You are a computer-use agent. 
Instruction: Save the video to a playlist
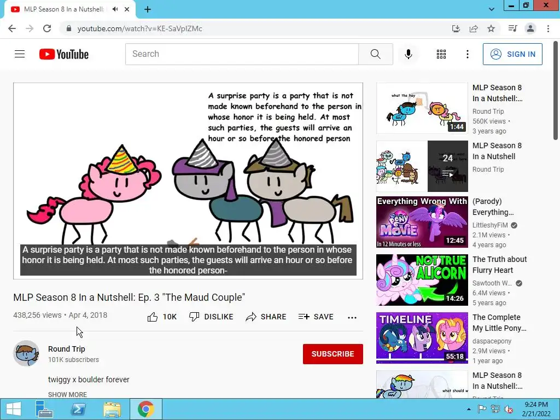click(x=316, y=317)
